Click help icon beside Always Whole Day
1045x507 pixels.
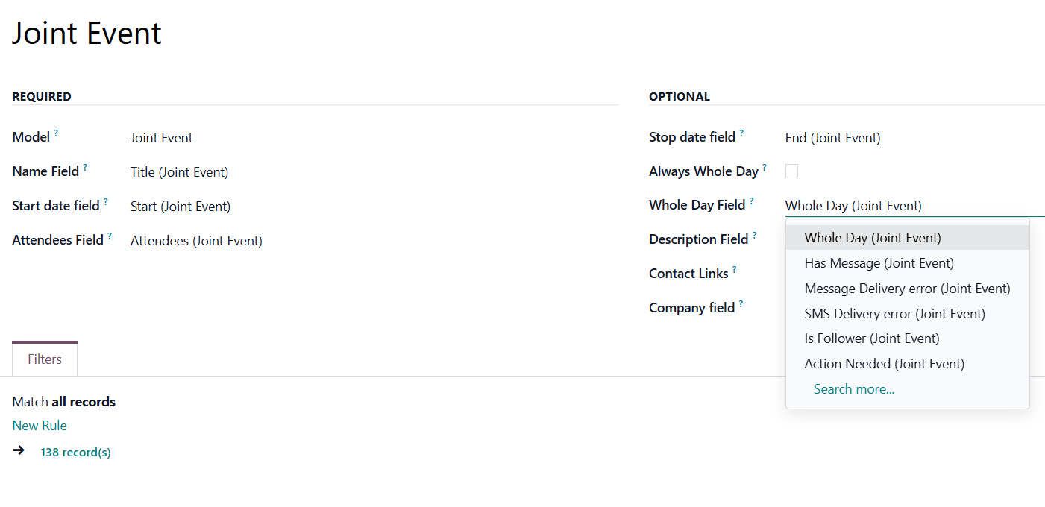coord(765,168)
